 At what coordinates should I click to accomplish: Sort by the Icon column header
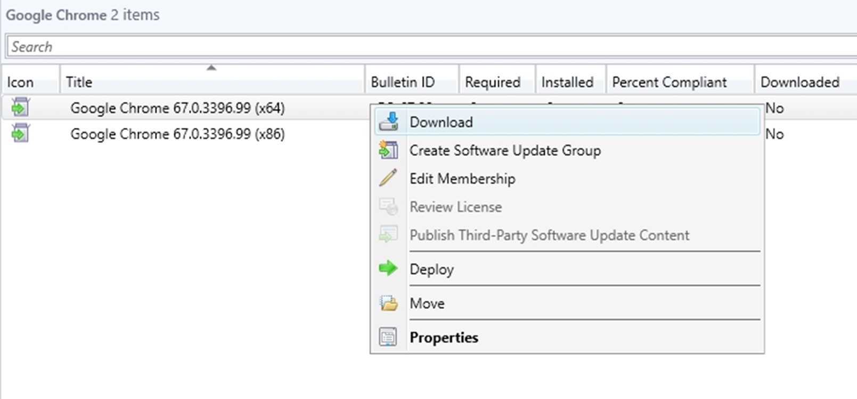pos(30,82)
